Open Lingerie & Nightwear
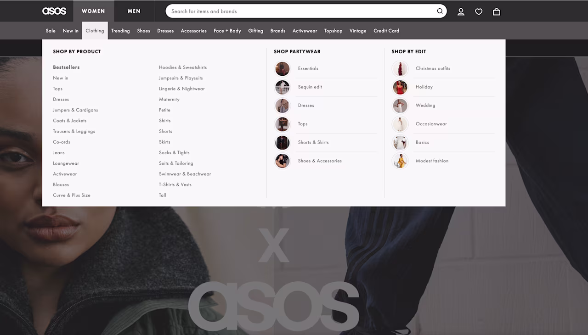The width and height of the screenshot is (588, 335). pyautogui.click(x=182, y=89)
